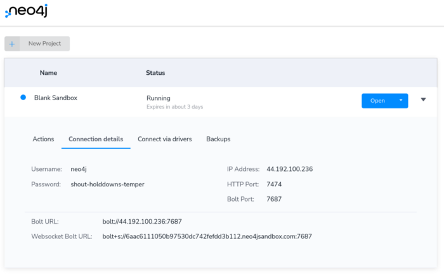
Task: Click the Password: label
Action: [x=46, y=184]
